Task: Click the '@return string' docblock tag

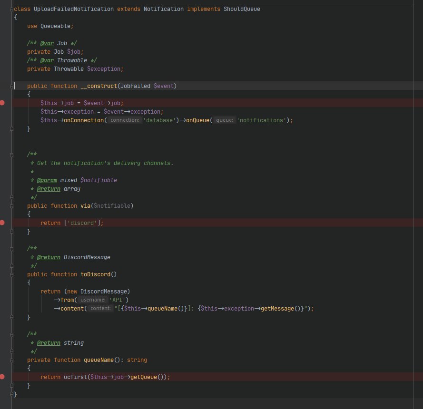Action: [x=49, y=343]
